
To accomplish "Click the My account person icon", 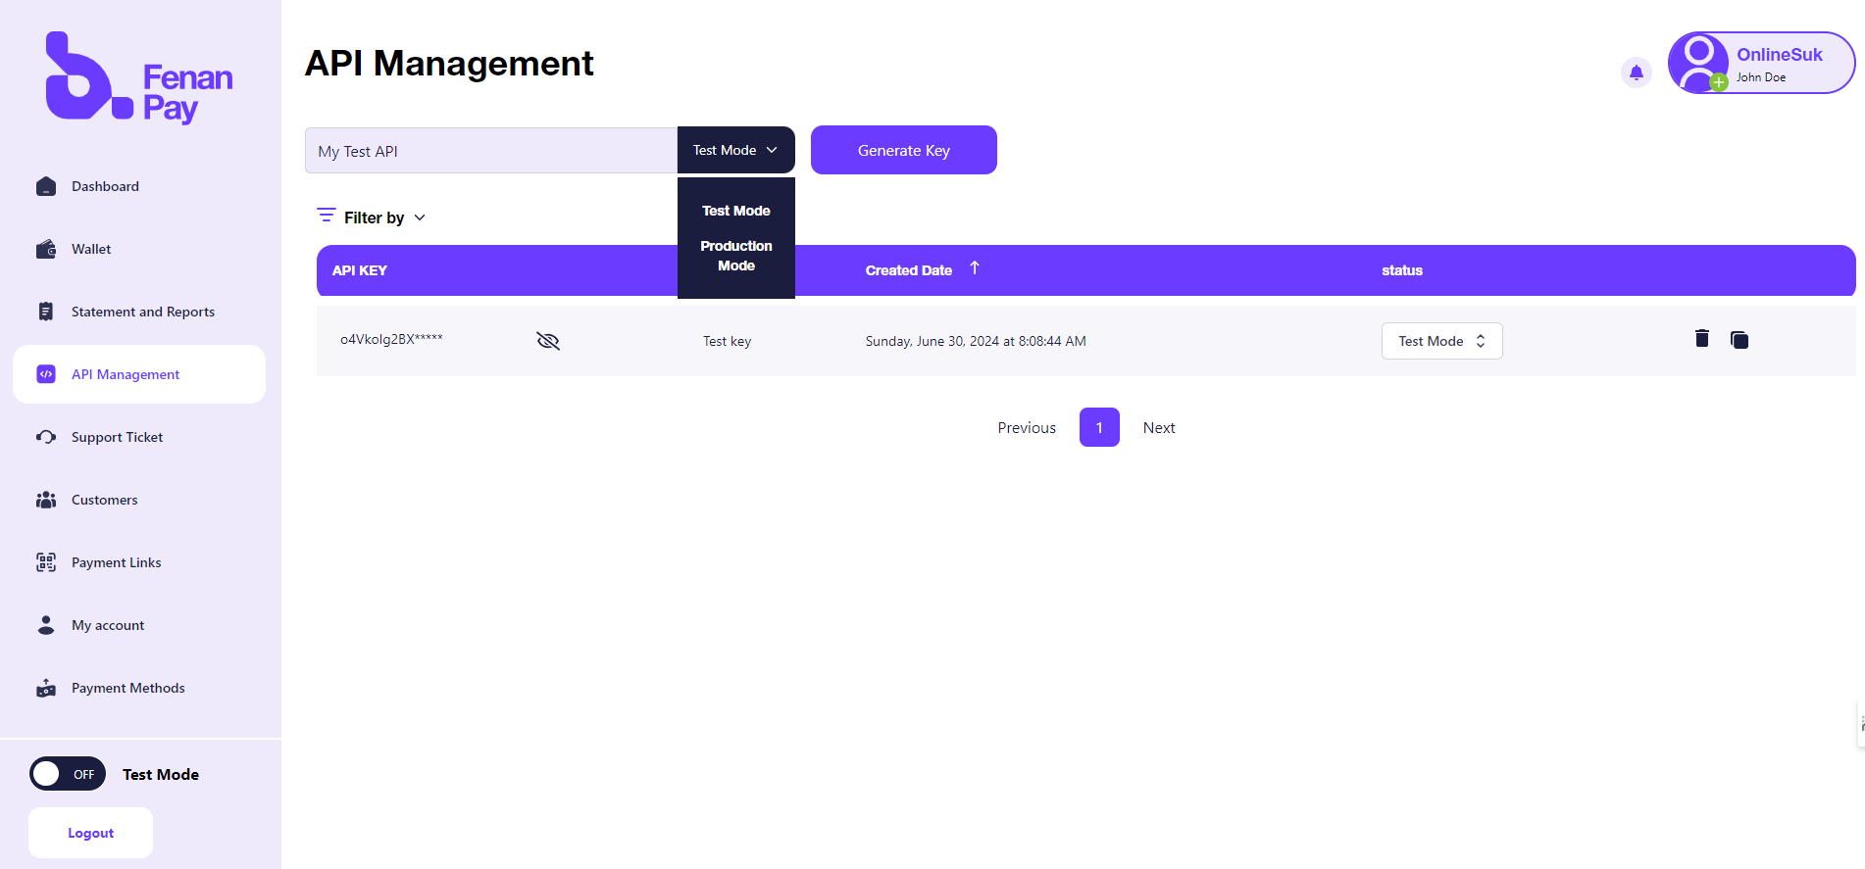I will 46,625.
